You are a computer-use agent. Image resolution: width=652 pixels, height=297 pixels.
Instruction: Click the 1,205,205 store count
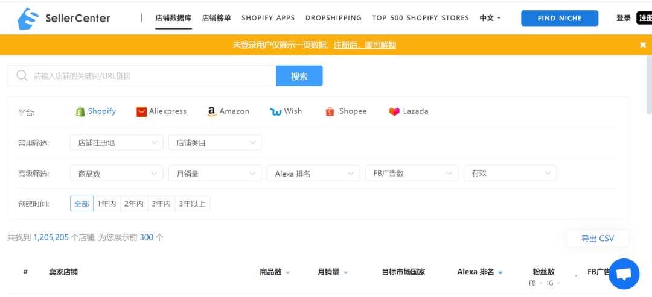[51, 238]
